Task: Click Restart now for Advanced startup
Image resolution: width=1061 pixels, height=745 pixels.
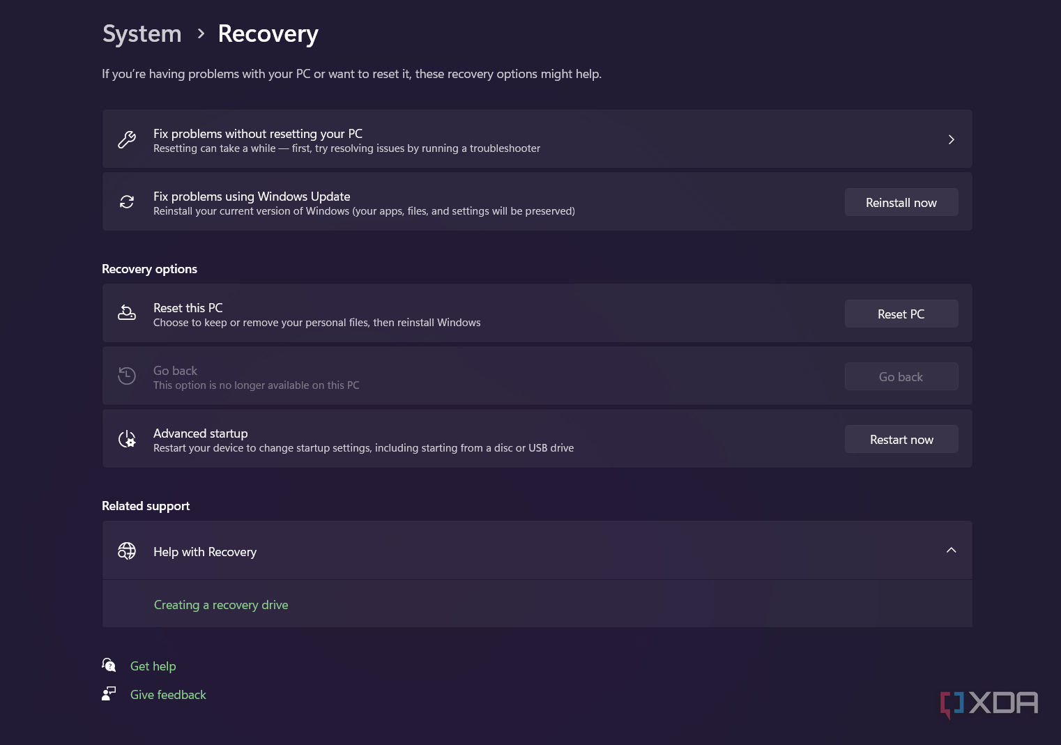Action: coord(901,439)
